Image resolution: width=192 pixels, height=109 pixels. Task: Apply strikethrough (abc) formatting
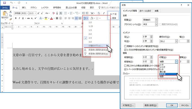tap(29, 18)
